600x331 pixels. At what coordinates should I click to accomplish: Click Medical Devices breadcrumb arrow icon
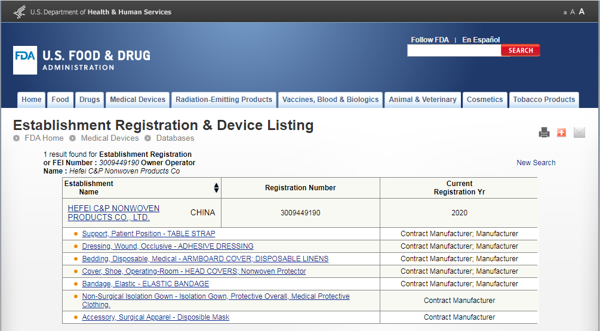(x=72, y=138)
